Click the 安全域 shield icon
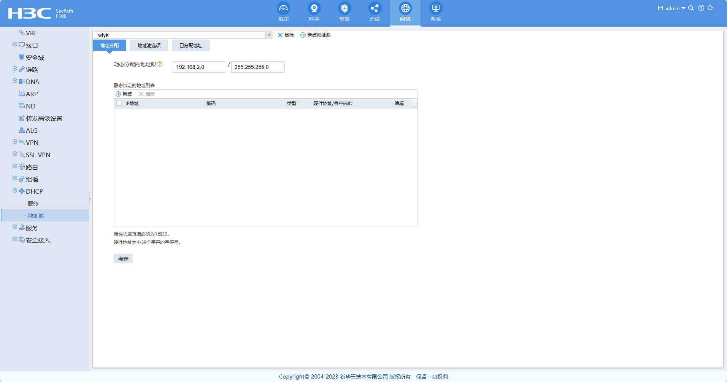The height and width of the screenshot is (382, 727). pos(22,57)
